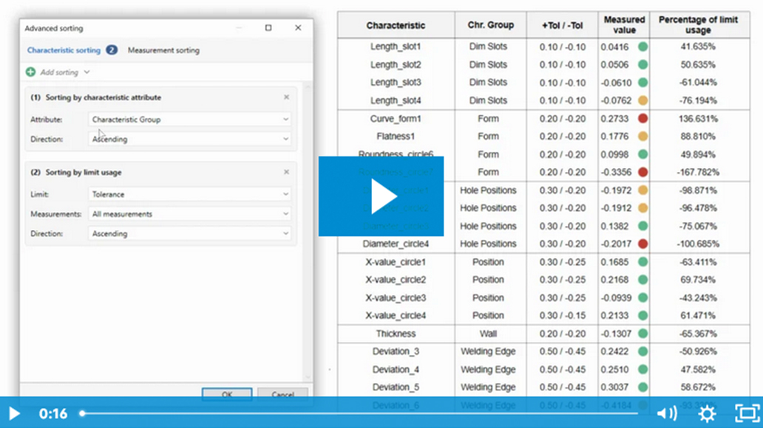Close the Advanced sorting dialog window
This screenshot has width=763, height=428.
[x=298, y=28]
